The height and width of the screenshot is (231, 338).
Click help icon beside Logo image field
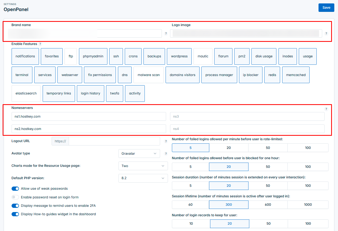coord(326,34)
